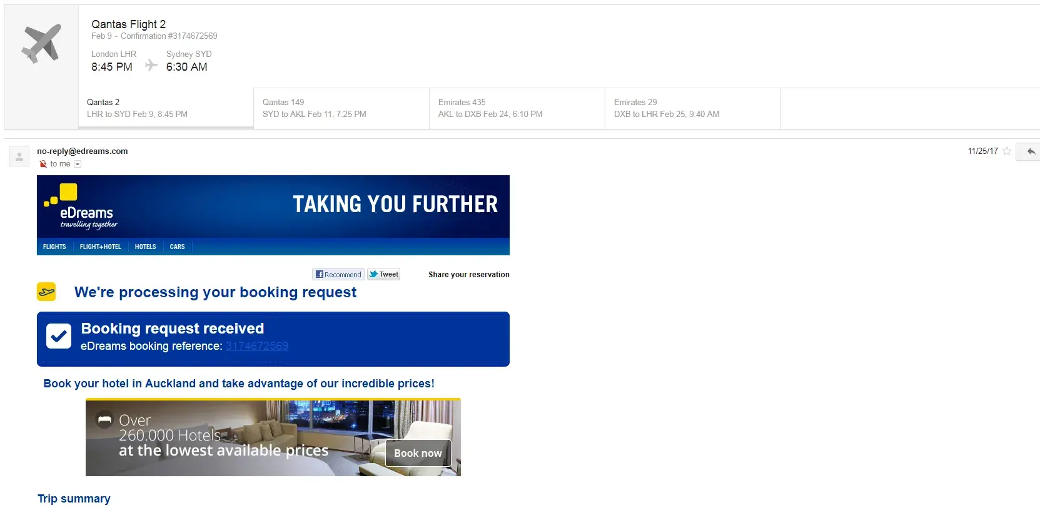Screen dimensions: 1040x510
Task: Click the London LHR departure time 8:45 PM
Action: click(112, 67)
